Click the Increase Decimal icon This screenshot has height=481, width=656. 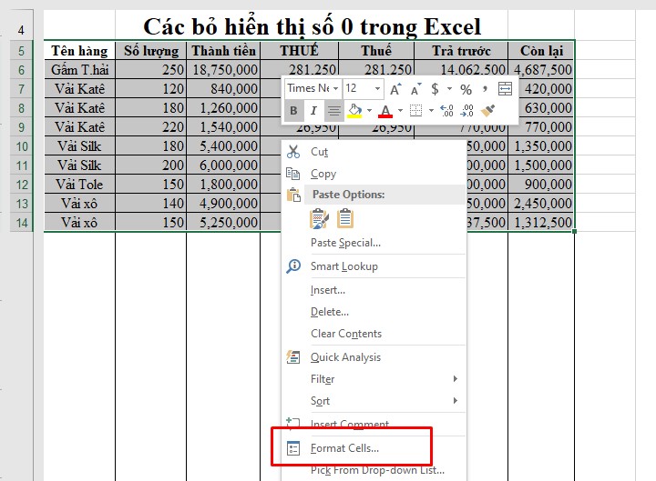[x=446, y=111]
